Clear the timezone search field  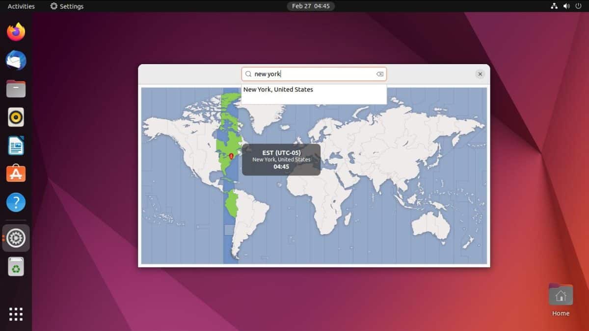pyautogui.click(x=379, y=73)
